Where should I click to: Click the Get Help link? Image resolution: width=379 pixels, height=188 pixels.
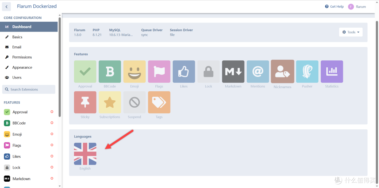[x=334, y=7]
